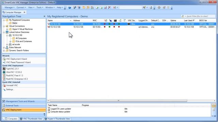This screenshot has width=218, height=122.
Task: Open the VNC Deployment Wizard
Action: tap(16, 59)
